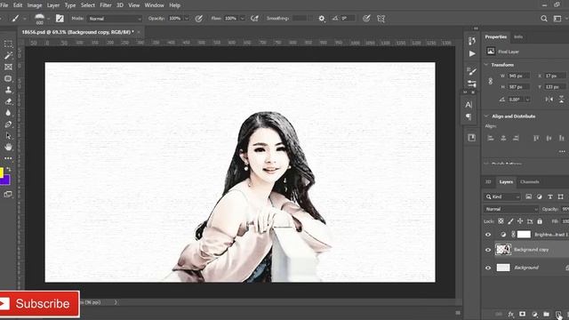Viewport: 569px width, 320px height.
Task: Select the Blur droplet tool
Action: pos(8,113)
